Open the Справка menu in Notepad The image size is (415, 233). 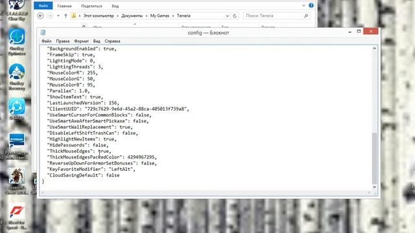112,41
